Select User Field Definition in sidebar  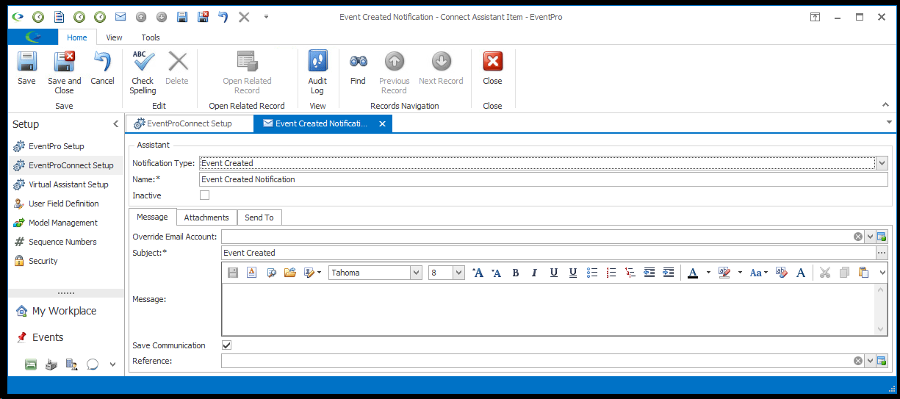point(64,204)
